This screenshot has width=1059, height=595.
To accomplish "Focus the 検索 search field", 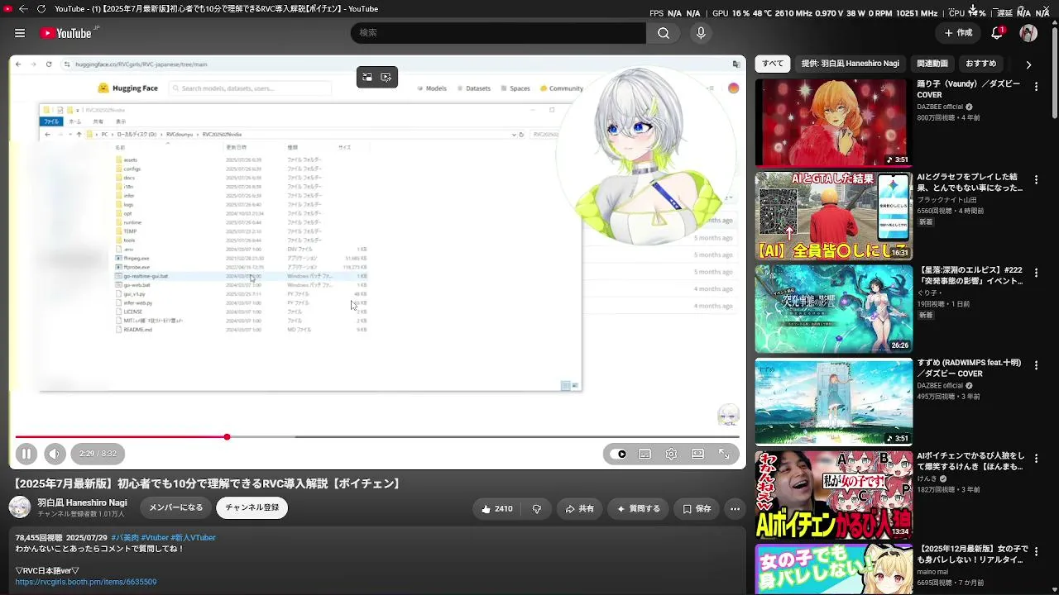I will pyautogui.click(x=498, y=33).
